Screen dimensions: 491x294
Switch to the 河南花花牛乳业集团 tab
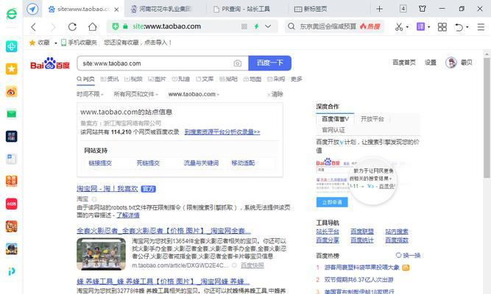tap(165, 9)
